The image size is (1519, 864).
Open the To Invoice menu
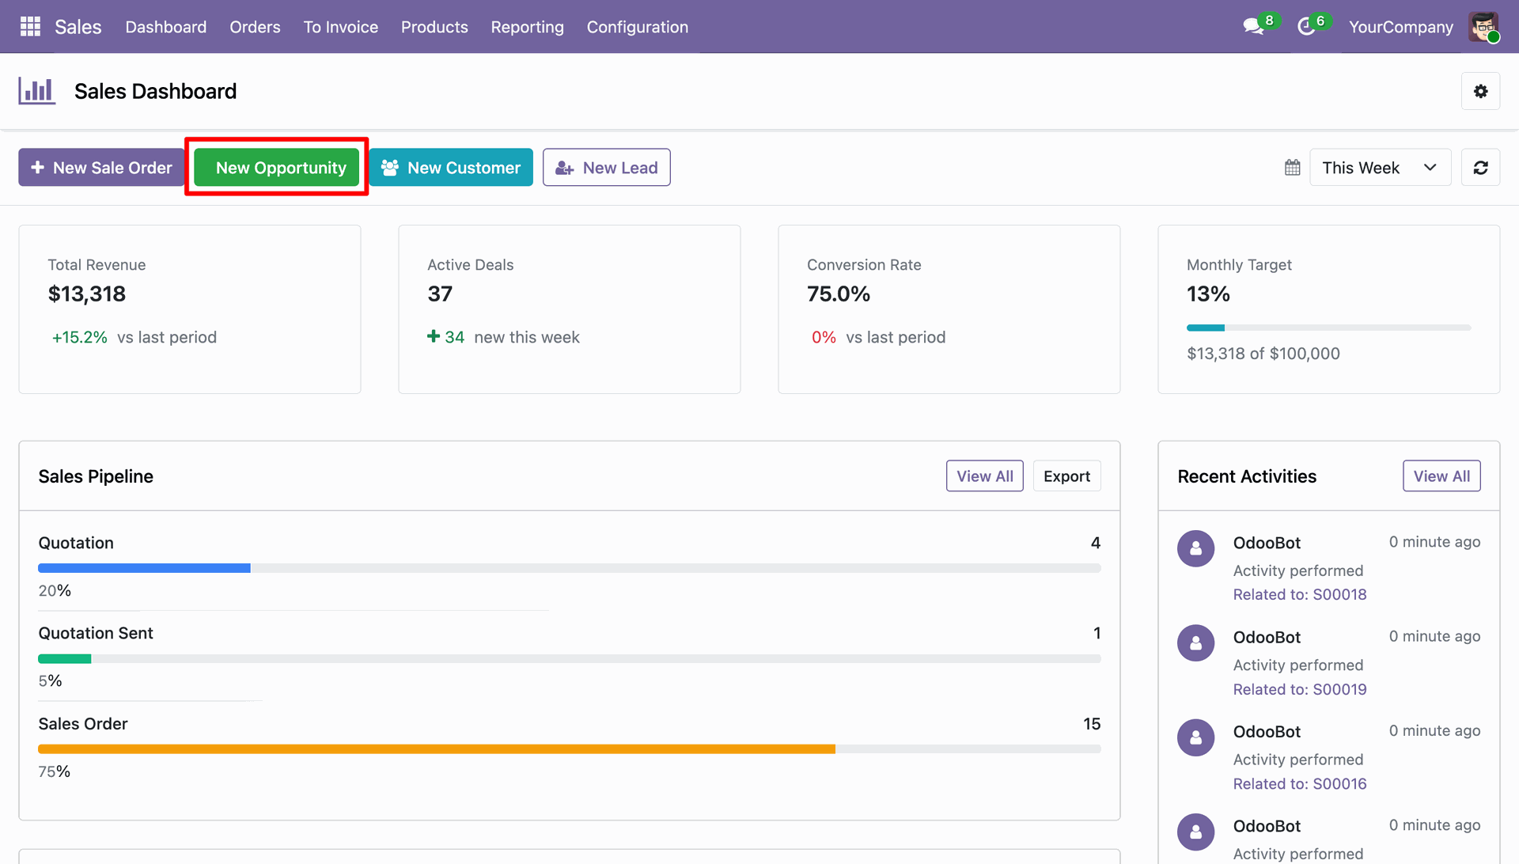[340, 27]
